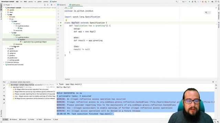Viewport: 220px width, 123px height.
Task: Load Gradle changes floating editor button
Action: [x=206, y=13]
